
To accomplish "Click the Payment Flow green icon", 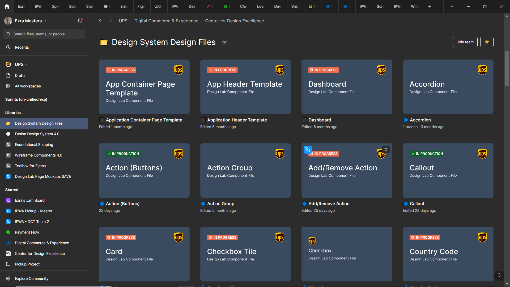I will (8, 232).
